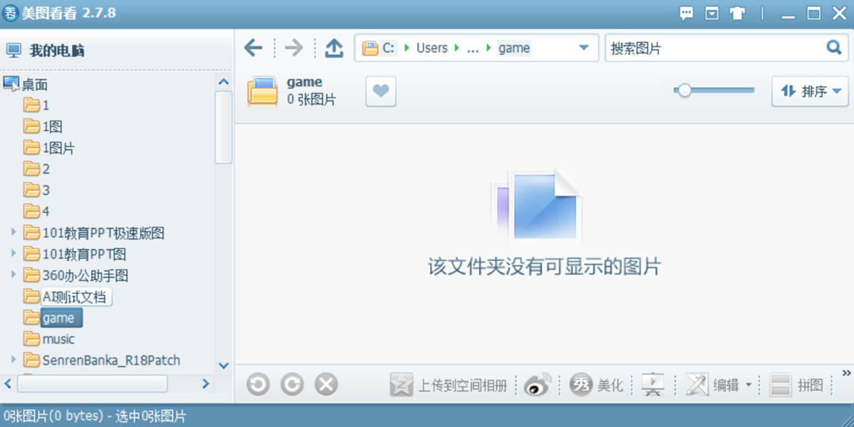Viewport: 854px width, 427px height.
Task: Click the 美化 beautify button
Action: (x=597, y=385)
